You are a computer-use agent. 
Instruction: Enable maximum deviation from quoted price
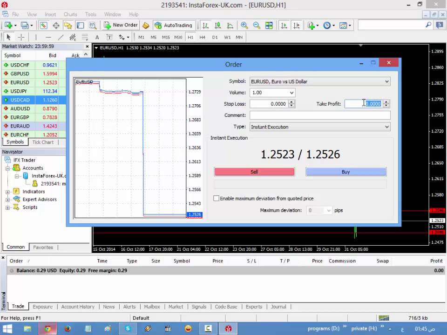(x=217, y=198)
